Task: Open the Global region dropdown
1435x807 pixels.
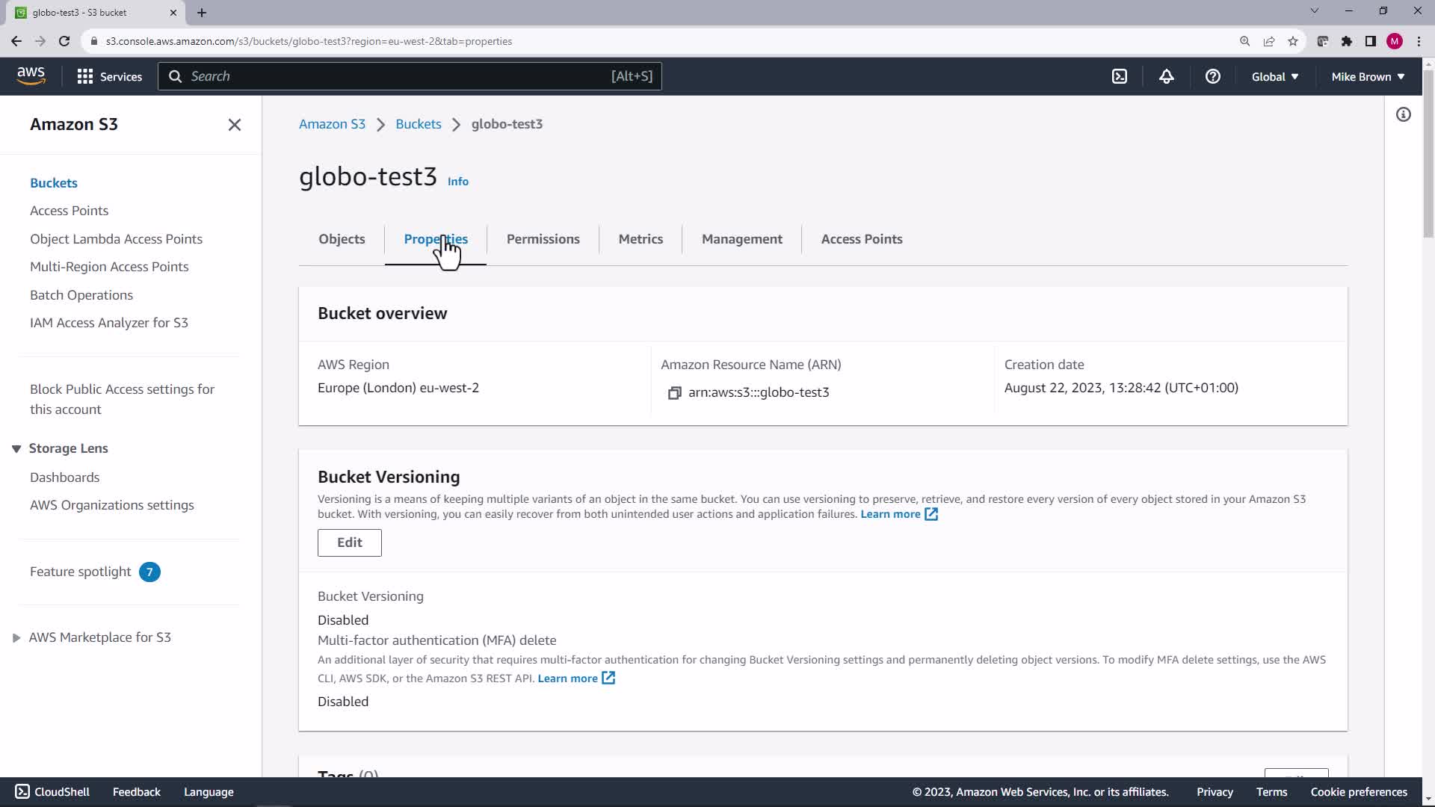Action: point(1274,76)
